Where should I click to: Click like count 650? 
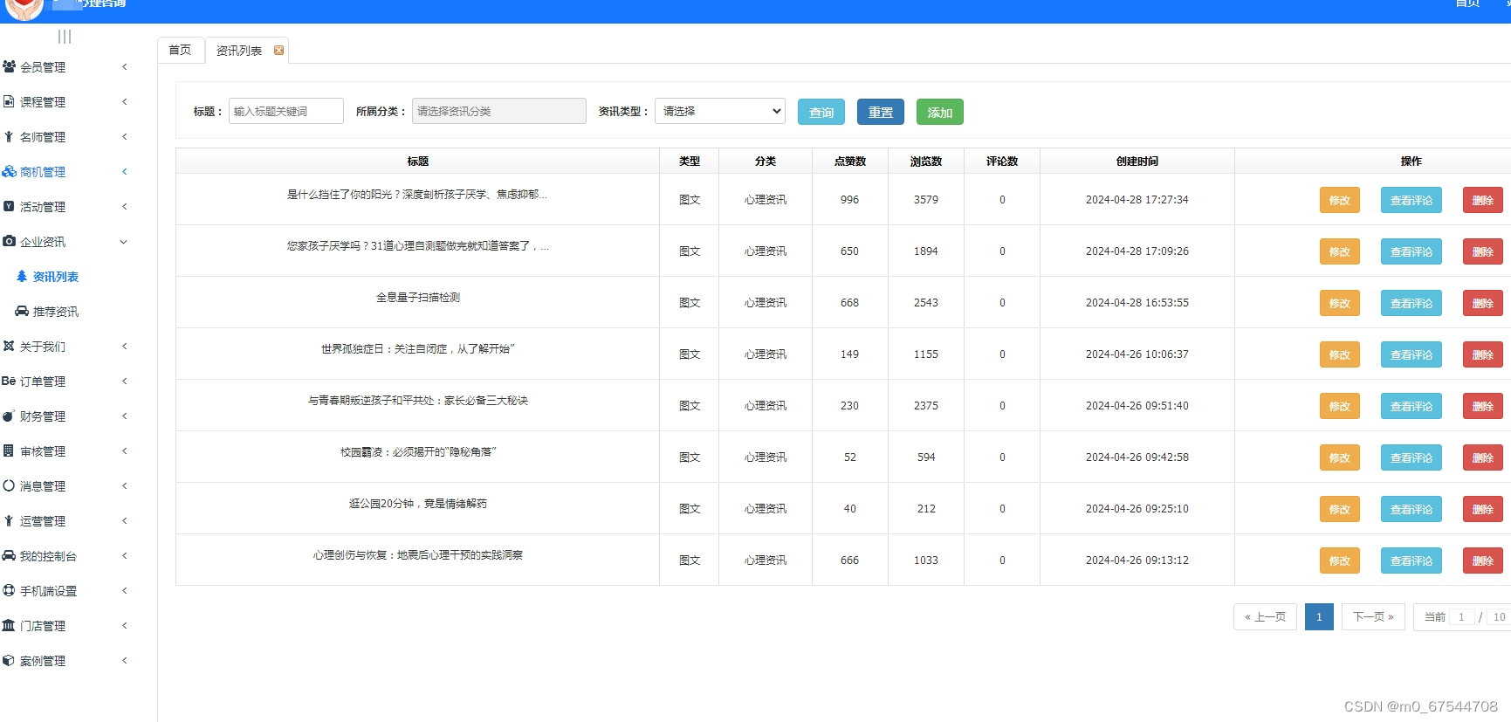point(850,251)
